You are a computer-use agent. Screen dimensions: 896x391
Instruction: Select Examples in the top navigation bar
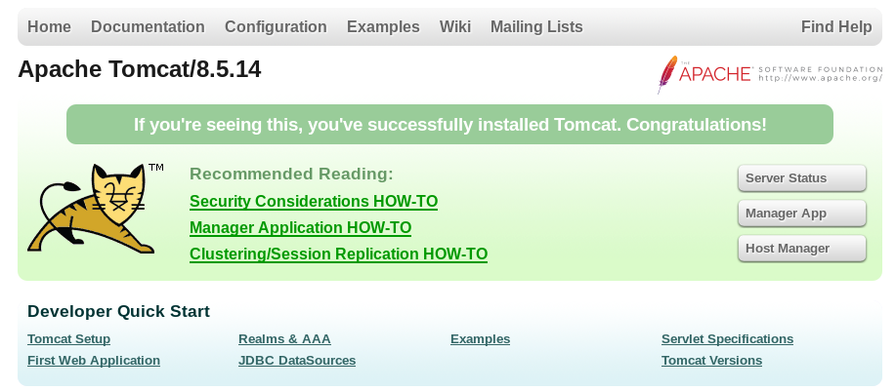383,27
